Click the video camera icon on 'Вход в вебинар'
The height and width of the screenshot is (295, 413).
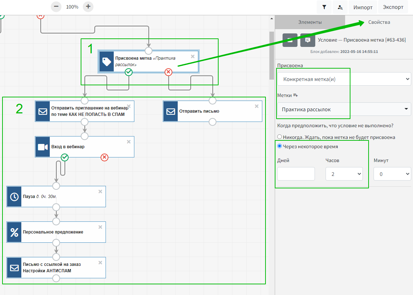pos(43,147)
